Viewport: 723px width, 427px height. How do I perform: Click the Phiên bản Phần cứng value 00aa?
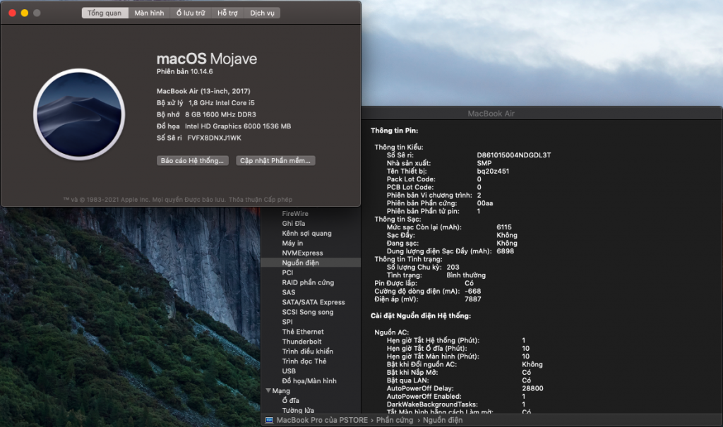[x=485, y=203]
